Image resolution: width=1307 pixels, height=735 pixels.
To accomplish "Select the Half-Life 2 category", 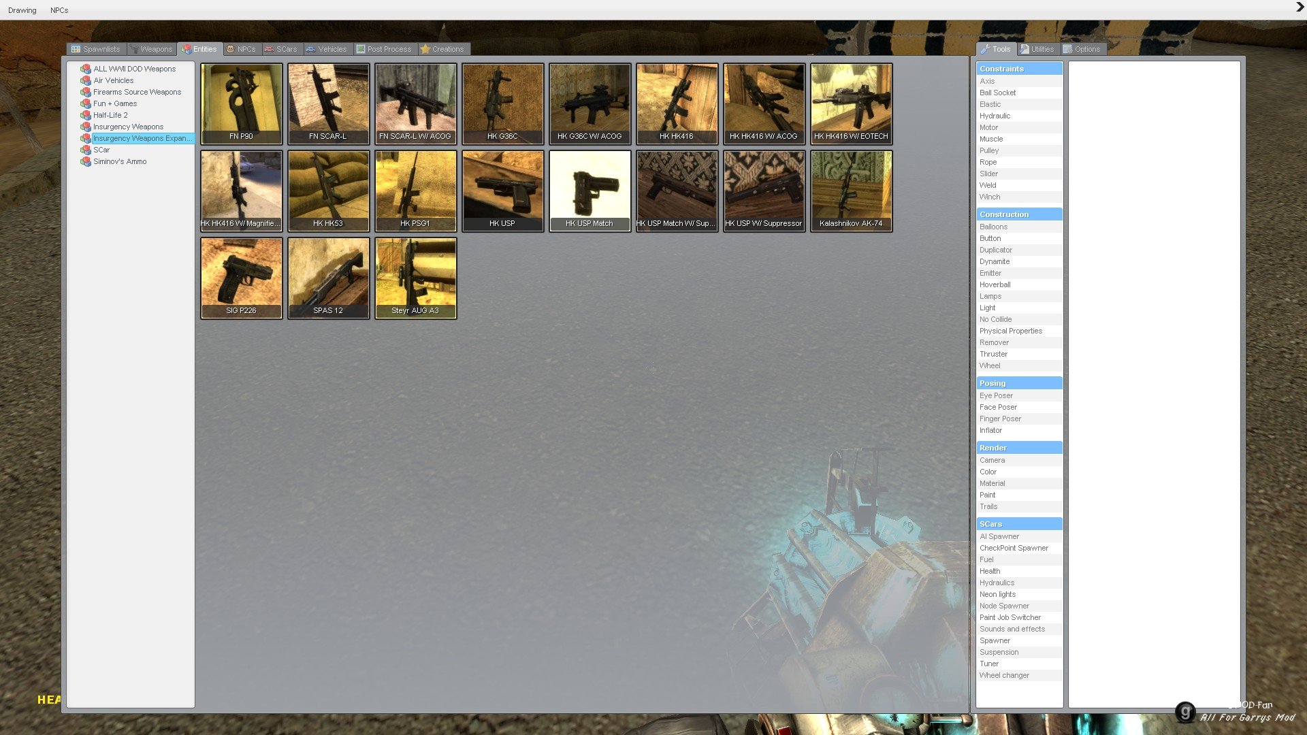I will pos(110,115).
